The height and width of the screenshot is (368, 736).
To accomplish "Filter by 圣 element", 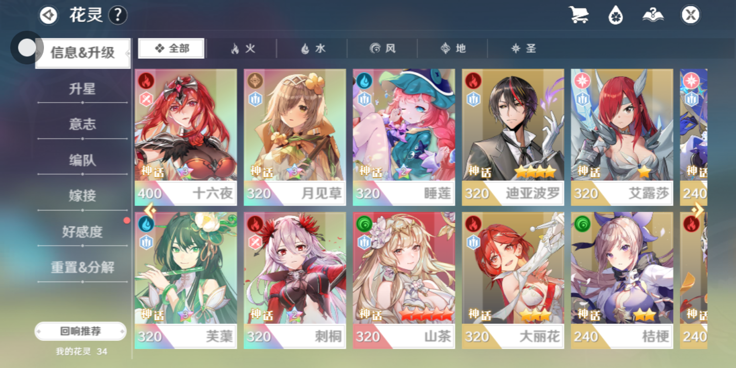I will 524,49.
